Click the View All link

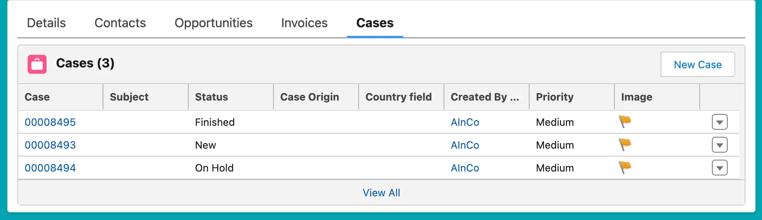[381, 193]
